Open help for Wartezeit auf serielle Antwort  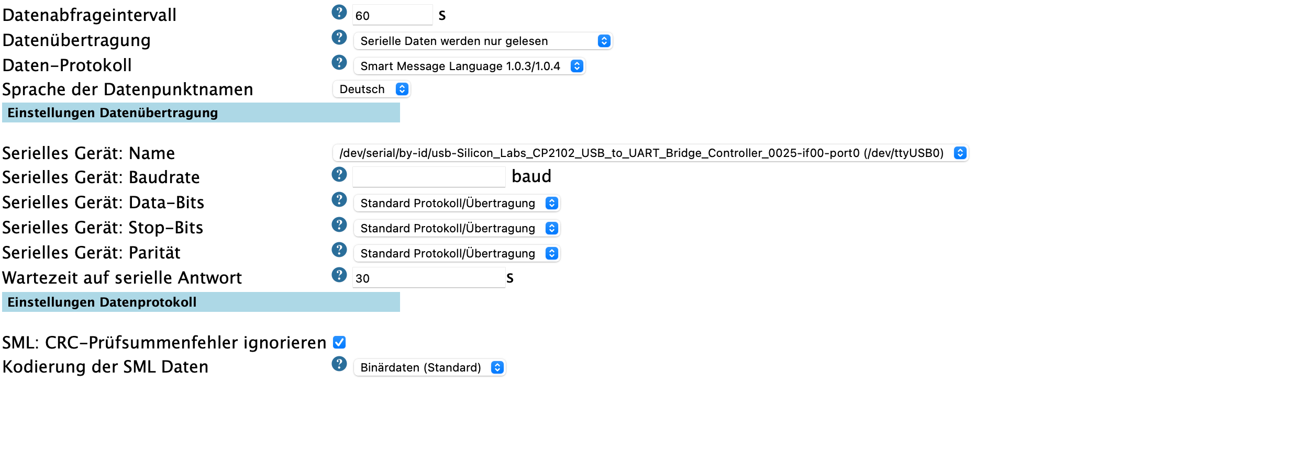pyautogui.click(x=339, y=275)
